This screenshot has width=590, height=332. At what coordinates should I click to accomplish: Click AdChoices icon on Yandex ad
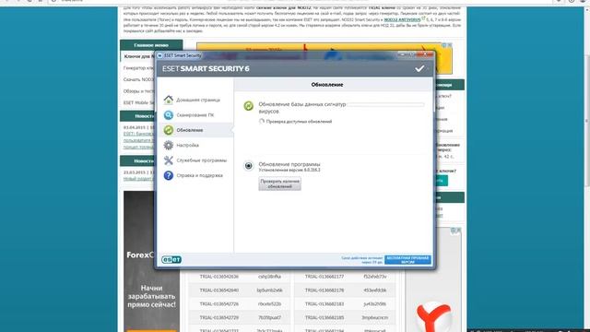(454, 230)
